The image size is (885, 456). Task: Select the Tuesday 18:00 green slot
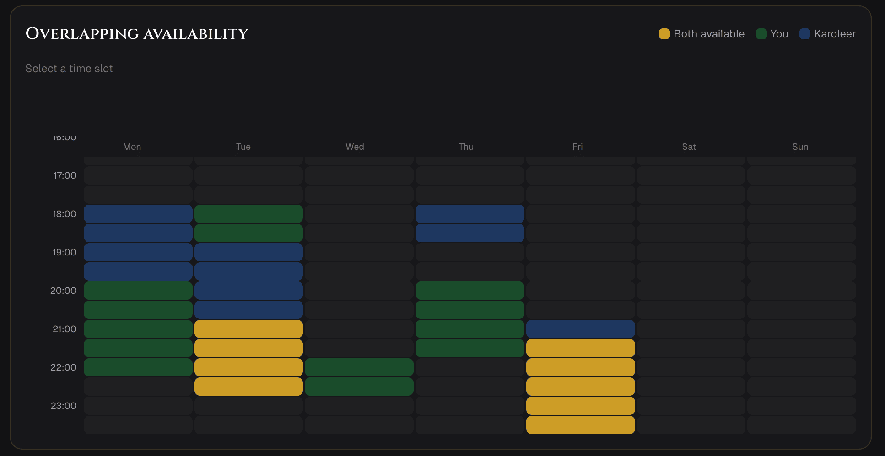pyautogui.click(x=248, y=213)
